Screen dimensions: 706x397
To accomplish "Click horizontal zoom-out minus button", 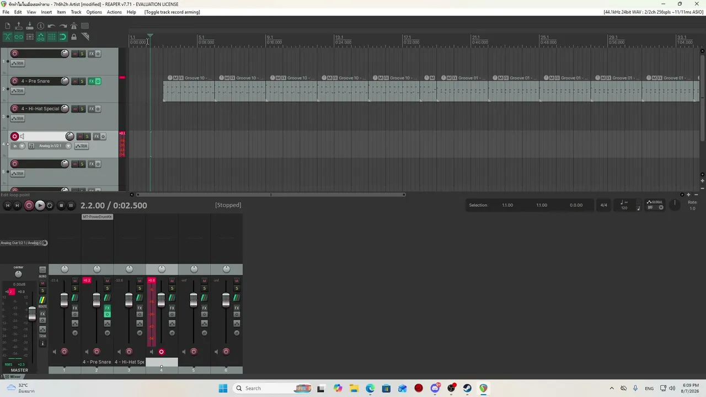I will pyautogui.click(x=696, y=195).
